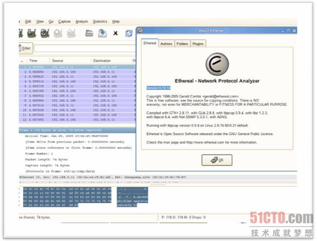This screenshot has height=241, width=317.
Task: Click OK in the About Ethereal dialog
Action: [x=217, y=160]
